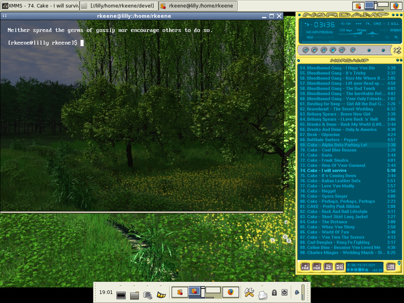Open printer icon in bottom panel

[x=262, y=295]
